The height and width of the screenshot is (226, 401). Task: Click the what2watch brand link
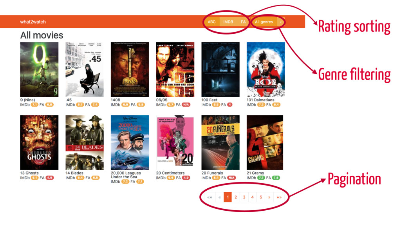pyautogui.click(x=33, y=22)
